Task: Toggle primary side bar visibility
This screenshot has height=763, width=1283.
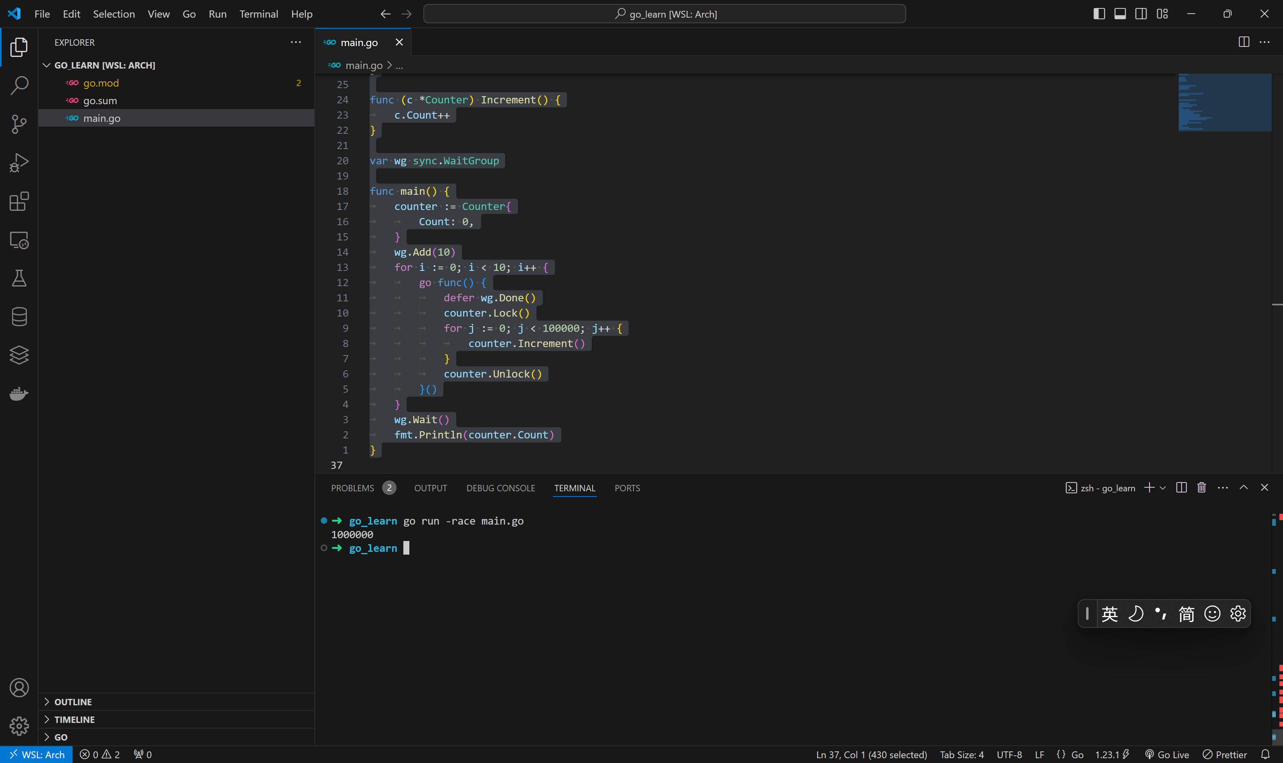Action: pyautogui.click(x=1099, y=14)
